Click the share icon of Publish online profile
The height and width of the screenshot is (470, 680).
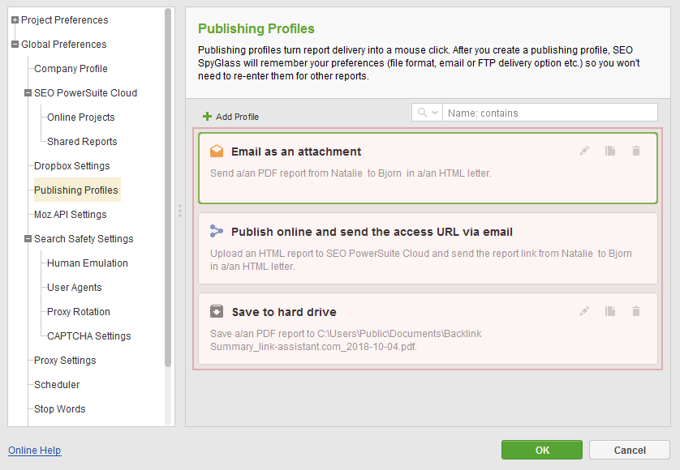click(x=217, y=231)
